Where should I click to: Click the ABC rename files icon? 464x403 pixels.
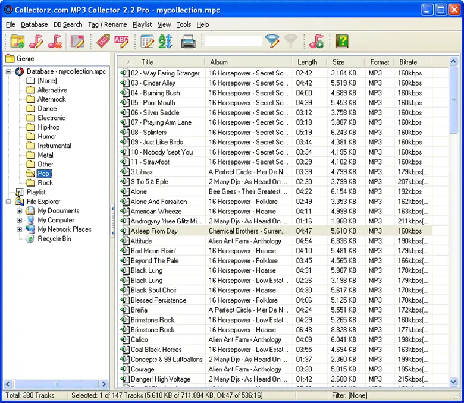tap(121, 41)
